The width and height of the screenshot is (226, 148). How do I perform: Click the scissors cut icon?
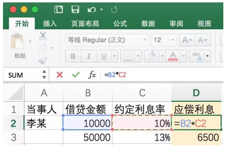43,36
